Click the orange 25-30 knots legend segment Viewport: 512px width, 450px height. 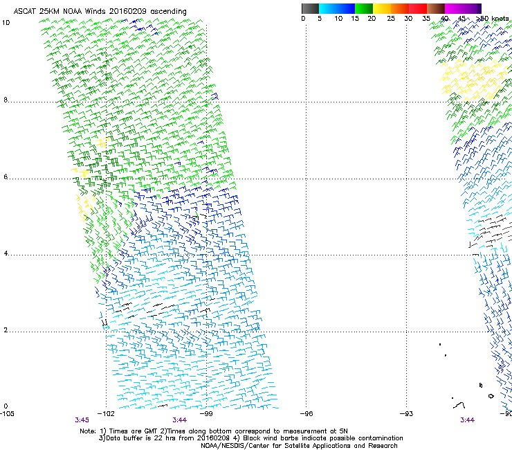point(400,8)
